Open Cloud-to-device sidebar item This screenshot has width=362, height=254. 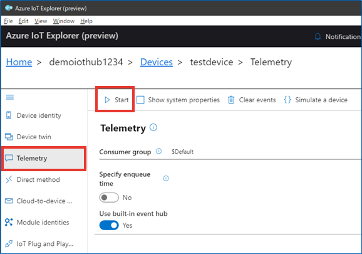point(44,201)
